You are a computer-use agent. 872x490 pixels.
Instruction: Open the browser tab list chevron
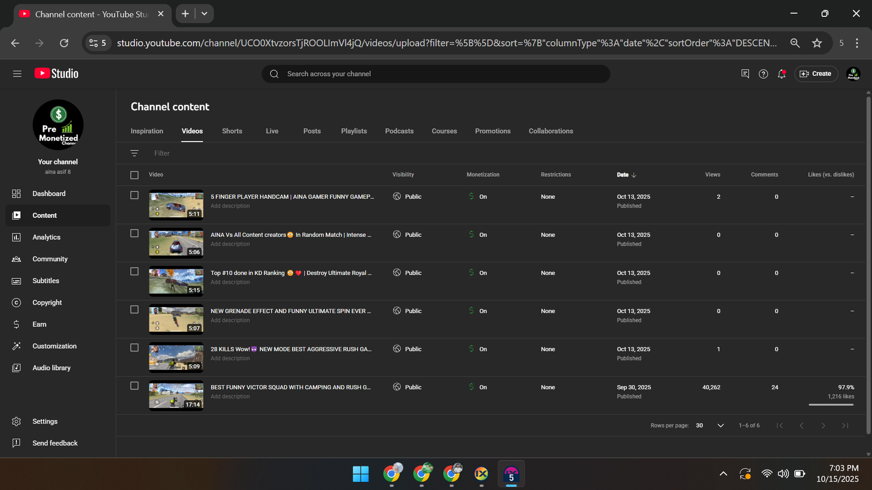tap(204, 14)
